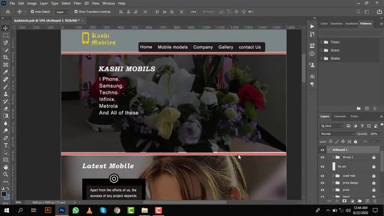The width and height of the screenshot is (384, 216).
Task: Select the Move tool
Action: click(5, 28)
